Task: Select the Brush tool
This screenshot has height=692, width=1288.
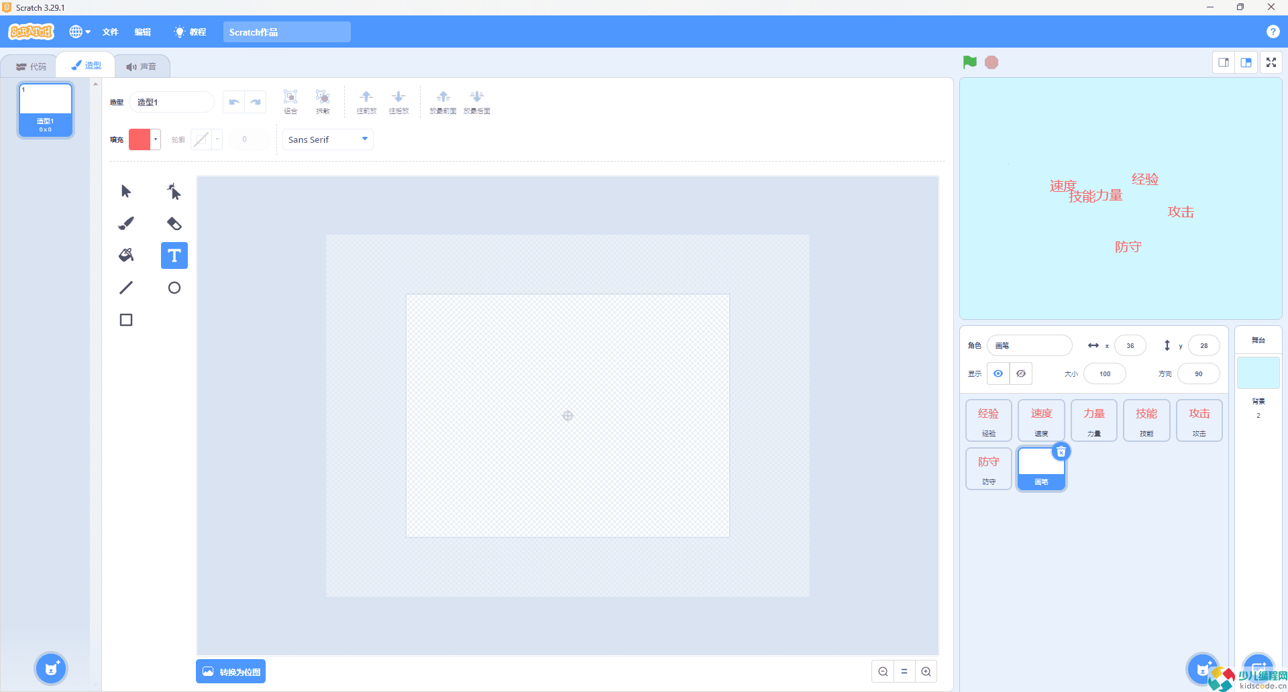Action: (x=126, y=223)
